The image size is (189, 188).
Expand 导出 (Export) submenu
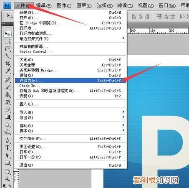(71, 117)
